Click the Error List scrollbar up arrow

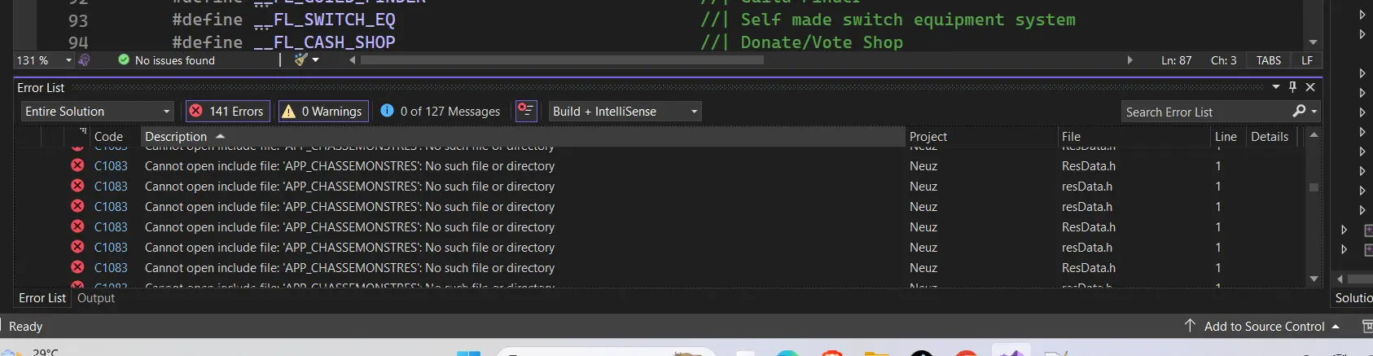1314,135
